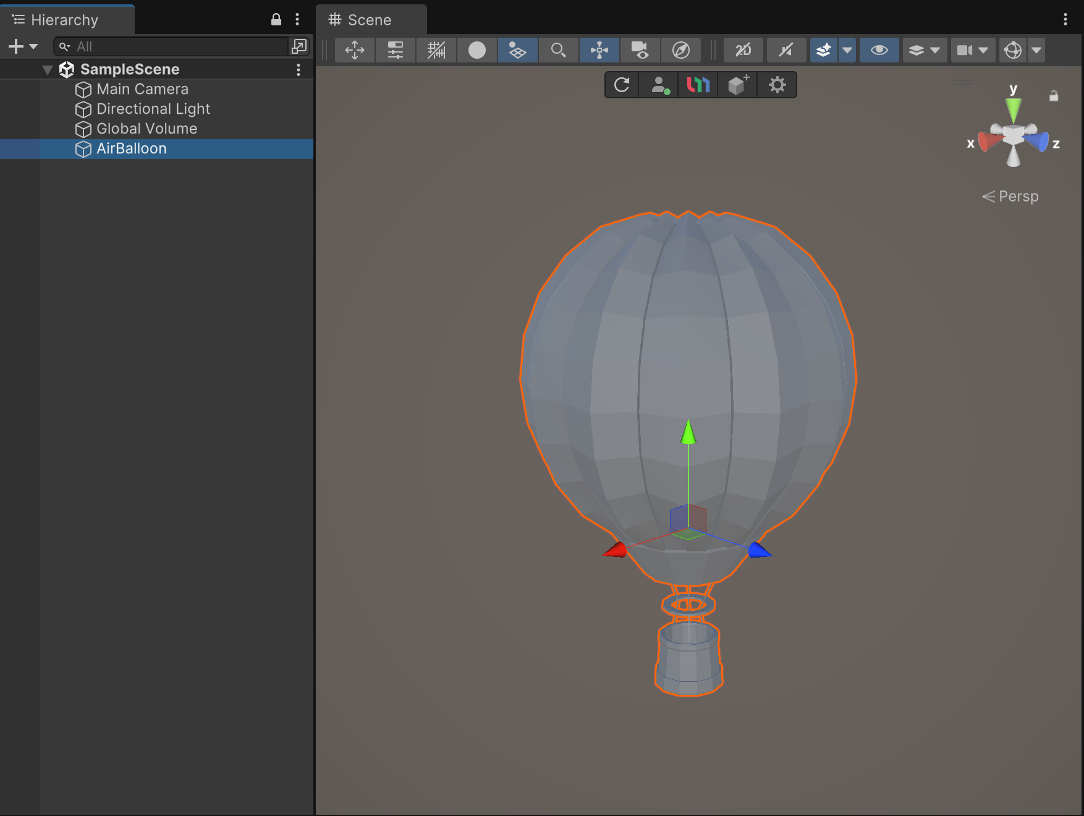Viewport: 1084px width, 816px height.
Task: Click the red X move arrow on the balloon
Action: tap(616, 550)
